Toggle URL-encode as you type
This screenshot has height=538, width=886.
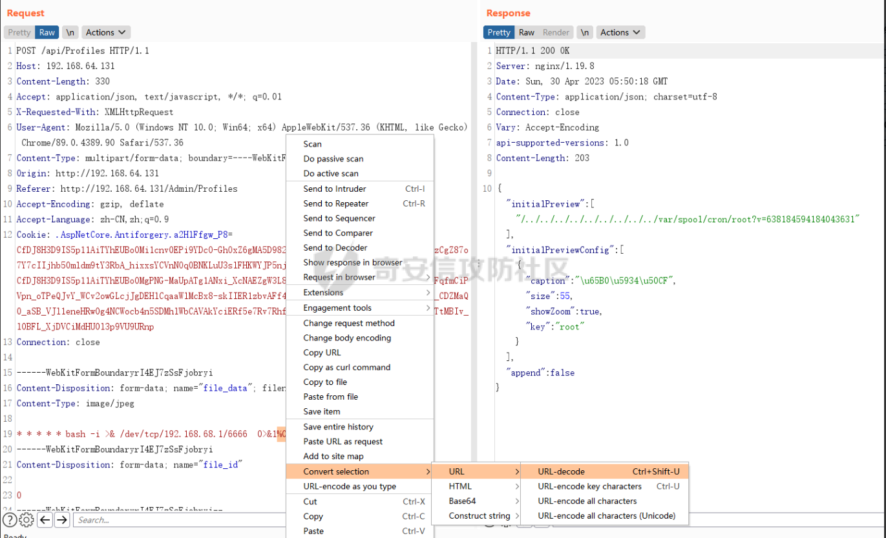(x=360, y=486)
